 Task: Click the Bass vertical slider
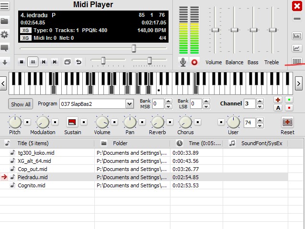coord(253,30)
